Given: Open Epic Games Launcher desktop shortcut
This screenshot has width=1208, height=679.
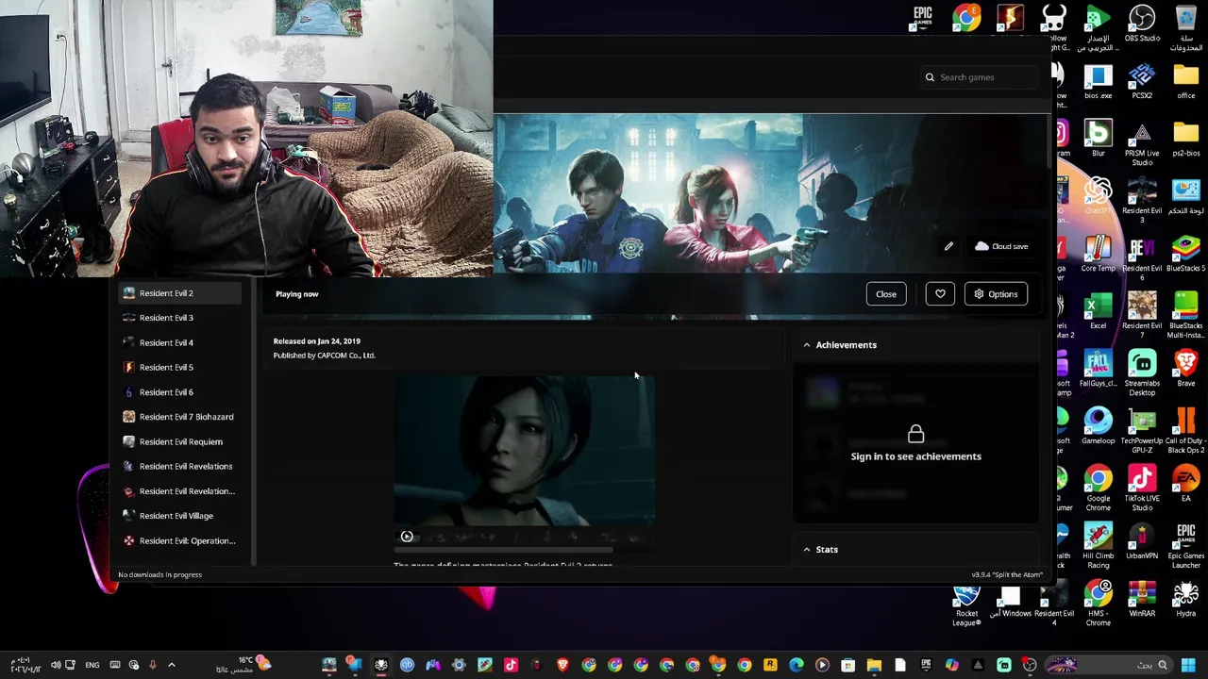Looking at the screenshot, I should [1186, 546].
